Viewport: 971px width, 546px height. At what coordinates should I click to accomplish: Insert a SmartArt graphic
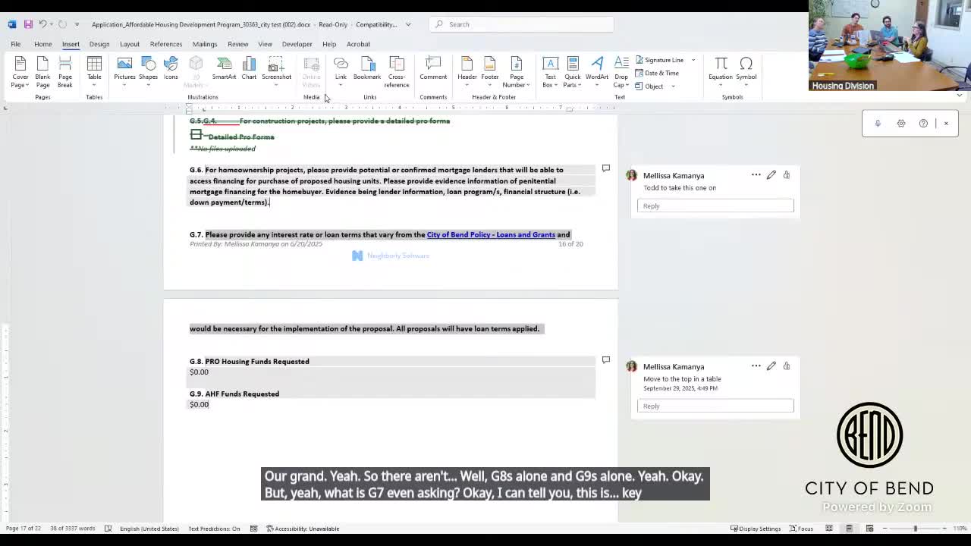click(224, 68)
